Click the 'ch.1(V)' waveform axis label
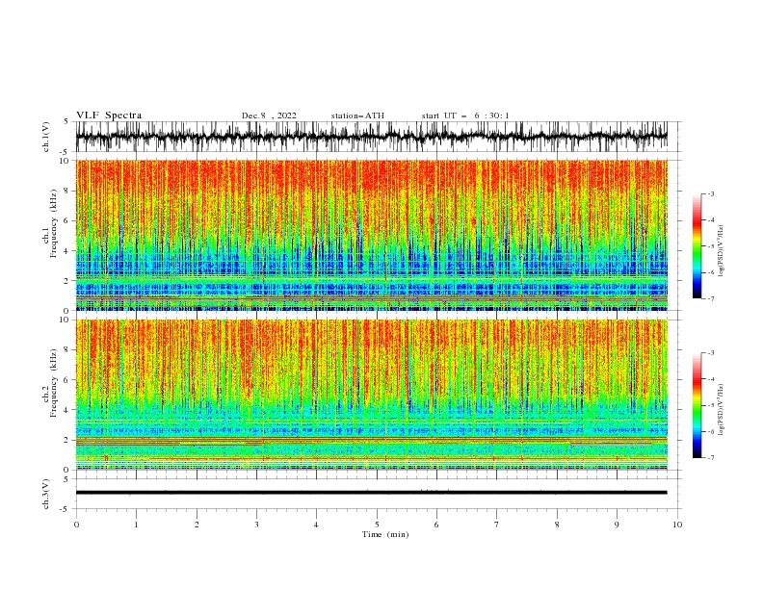This screenshot has width=763, height=589. point(46,137)
